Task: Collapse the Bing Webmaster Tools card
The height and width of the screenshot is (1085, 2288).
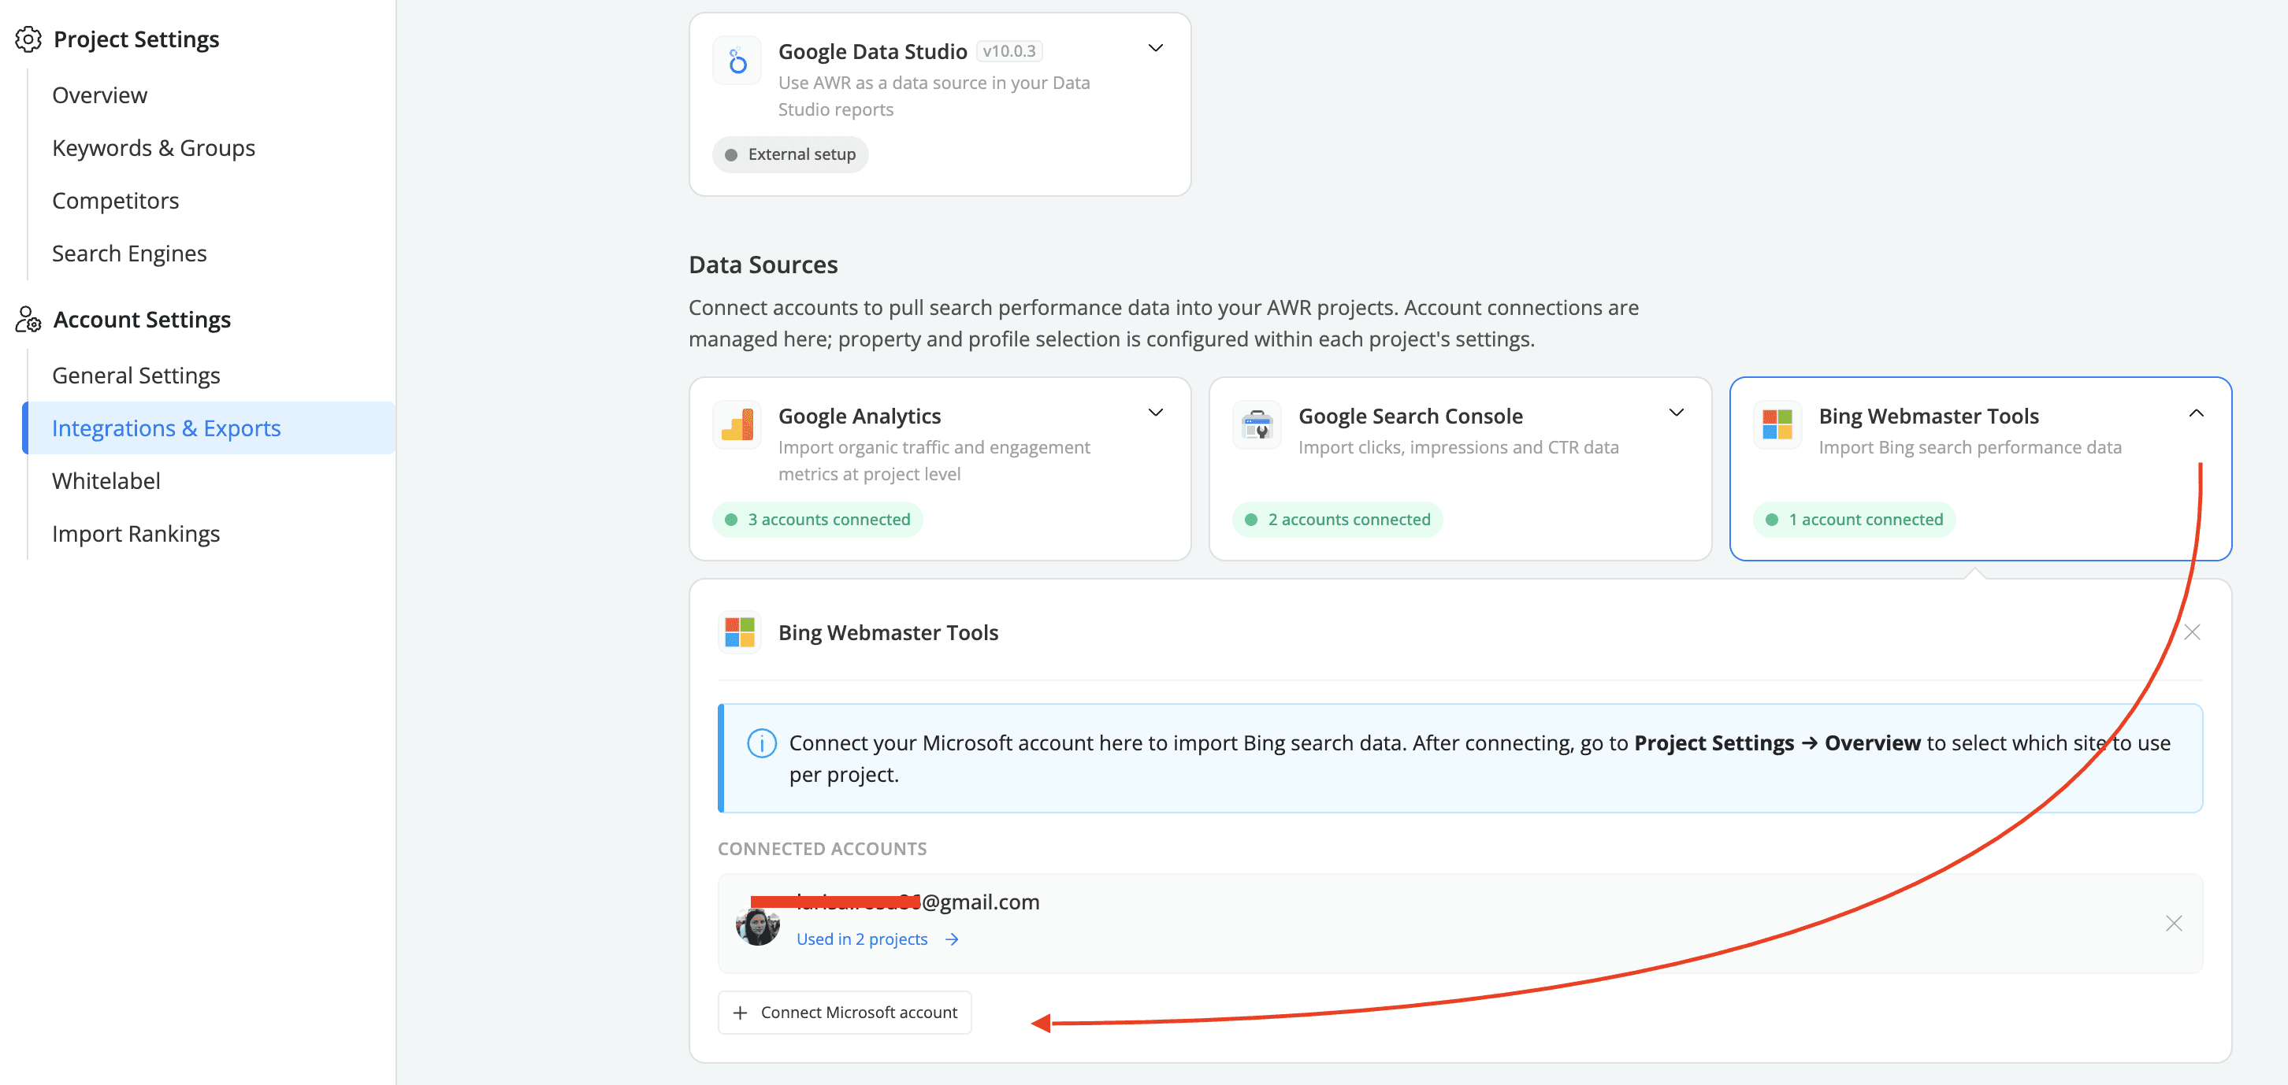Action: coord(2197,413)
